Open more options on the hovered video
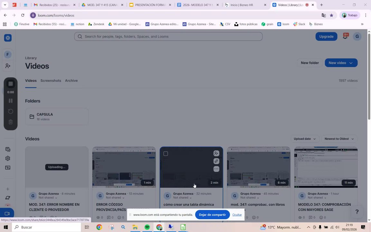The width and height of the screenshot is (371, 232). (216, 169)
